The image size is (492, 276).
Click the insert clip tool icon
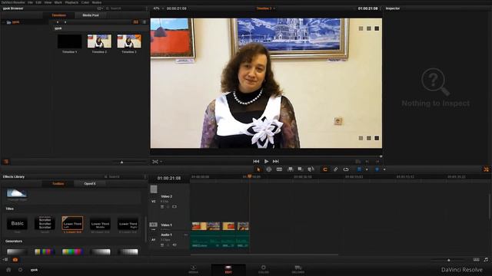pos(291,169)
